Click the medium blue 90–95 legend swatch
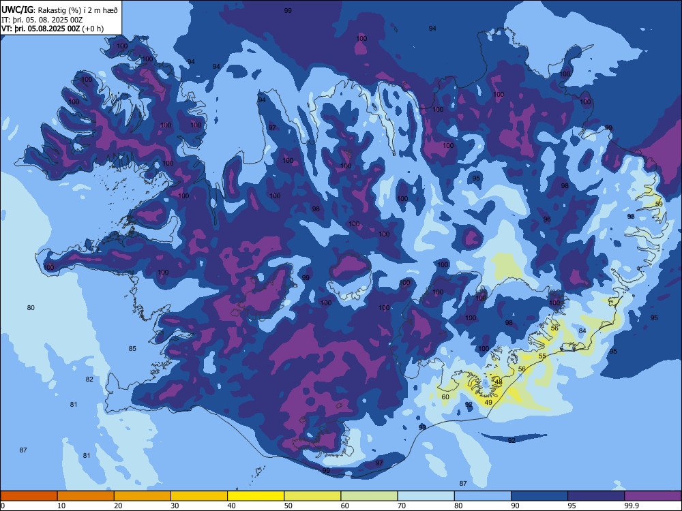Image resolution: width=682 pixels, height=511 pixels. click(x=539, y=496)
